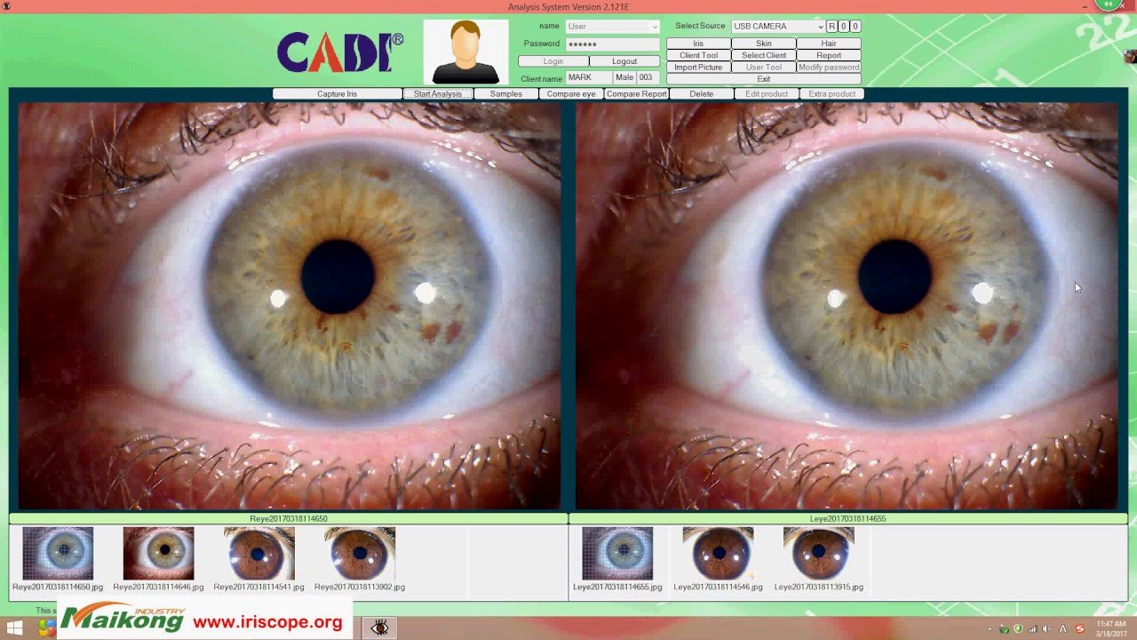This screenshot has width=1137, height=640.
Task: Open the Samples tab
Action: 505,92
